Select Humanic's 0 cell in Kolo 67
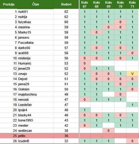The image size is (139, 144). (85, 63)
